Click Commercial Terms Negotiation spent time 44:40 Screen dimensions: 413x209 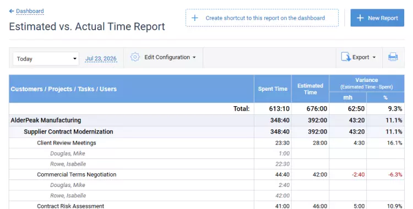pos(282,174)
